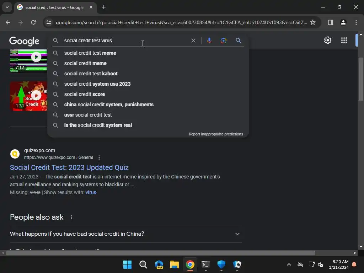The image size is (364, 273).
Task: Click 'Report inappropriate predictions' link
Action: tap(216, 134)
